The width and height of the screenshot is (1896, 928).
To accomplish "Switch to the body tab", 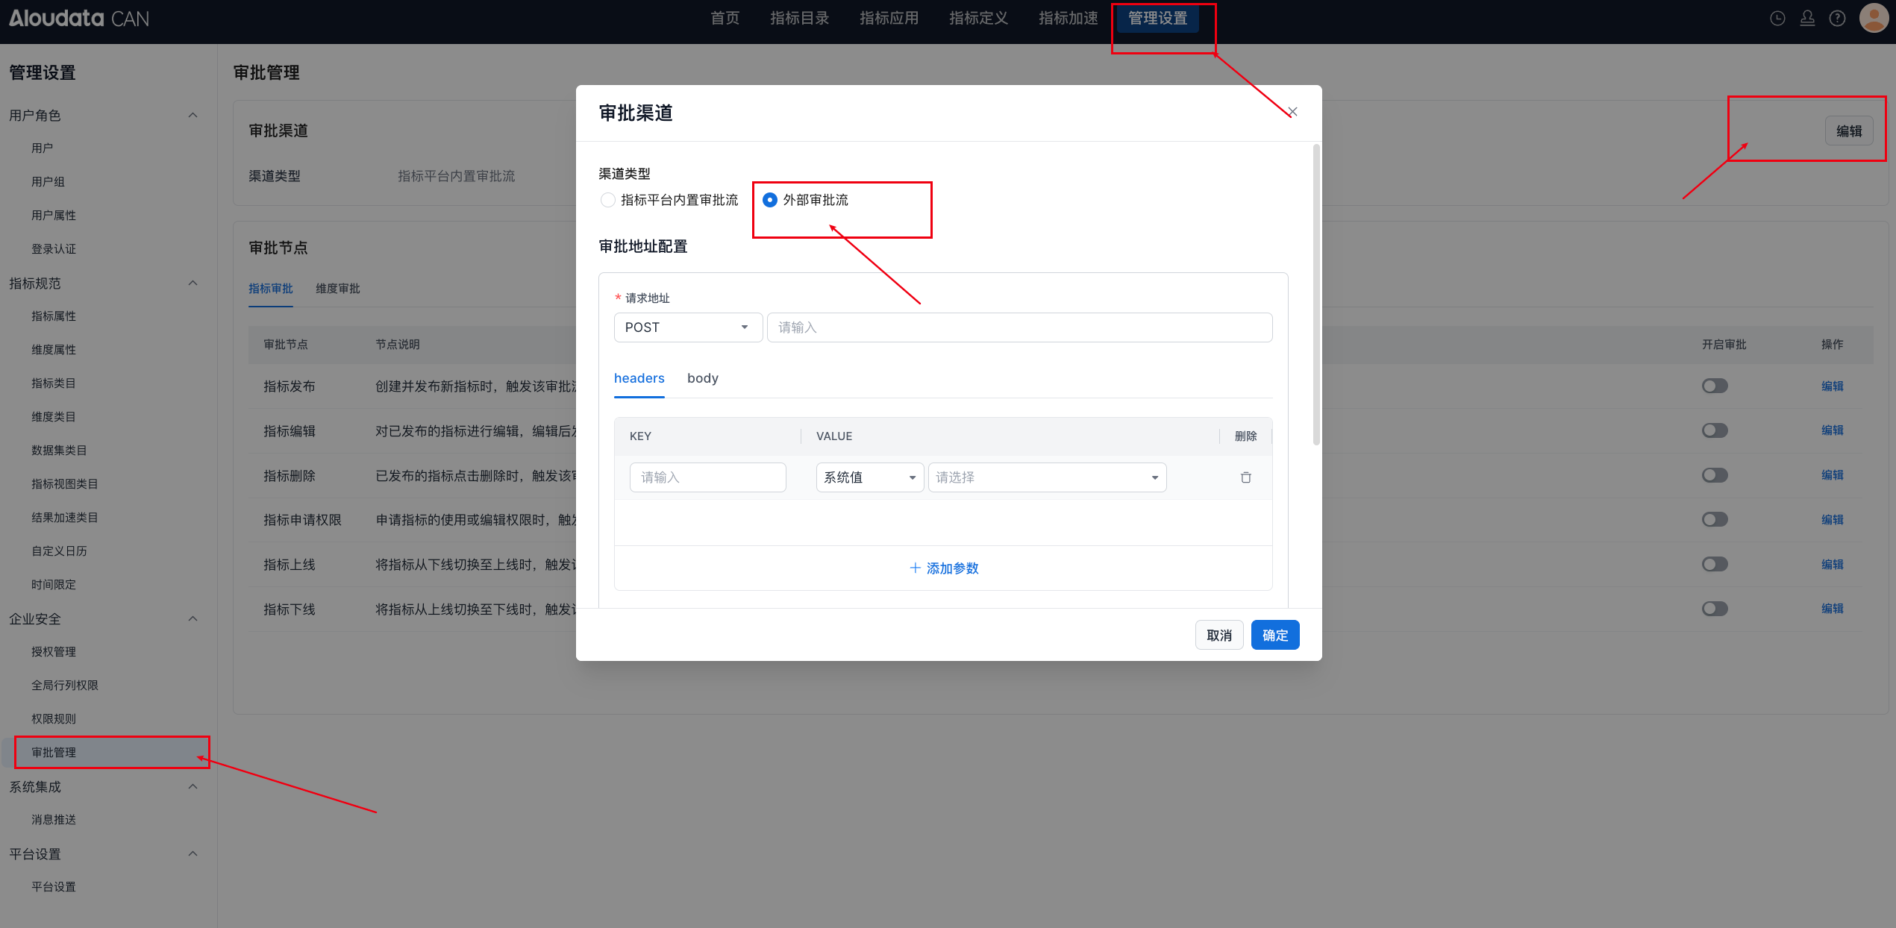I will pos(702,378).
